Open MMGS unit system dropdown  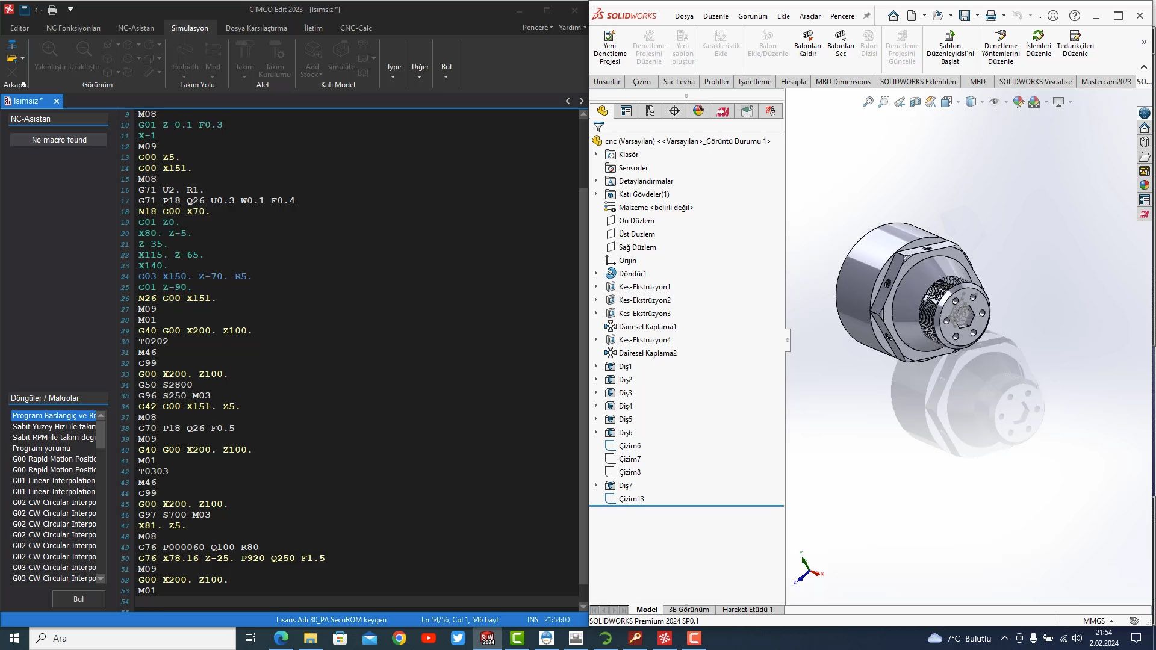pyautogui.click(x=1098, y=621)
